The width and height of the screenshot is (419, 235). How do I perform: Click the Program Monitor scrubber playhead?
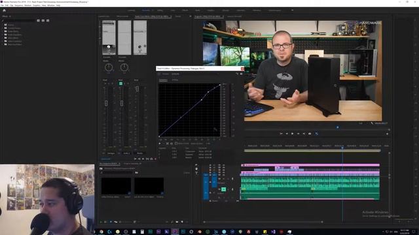point(338,127)
